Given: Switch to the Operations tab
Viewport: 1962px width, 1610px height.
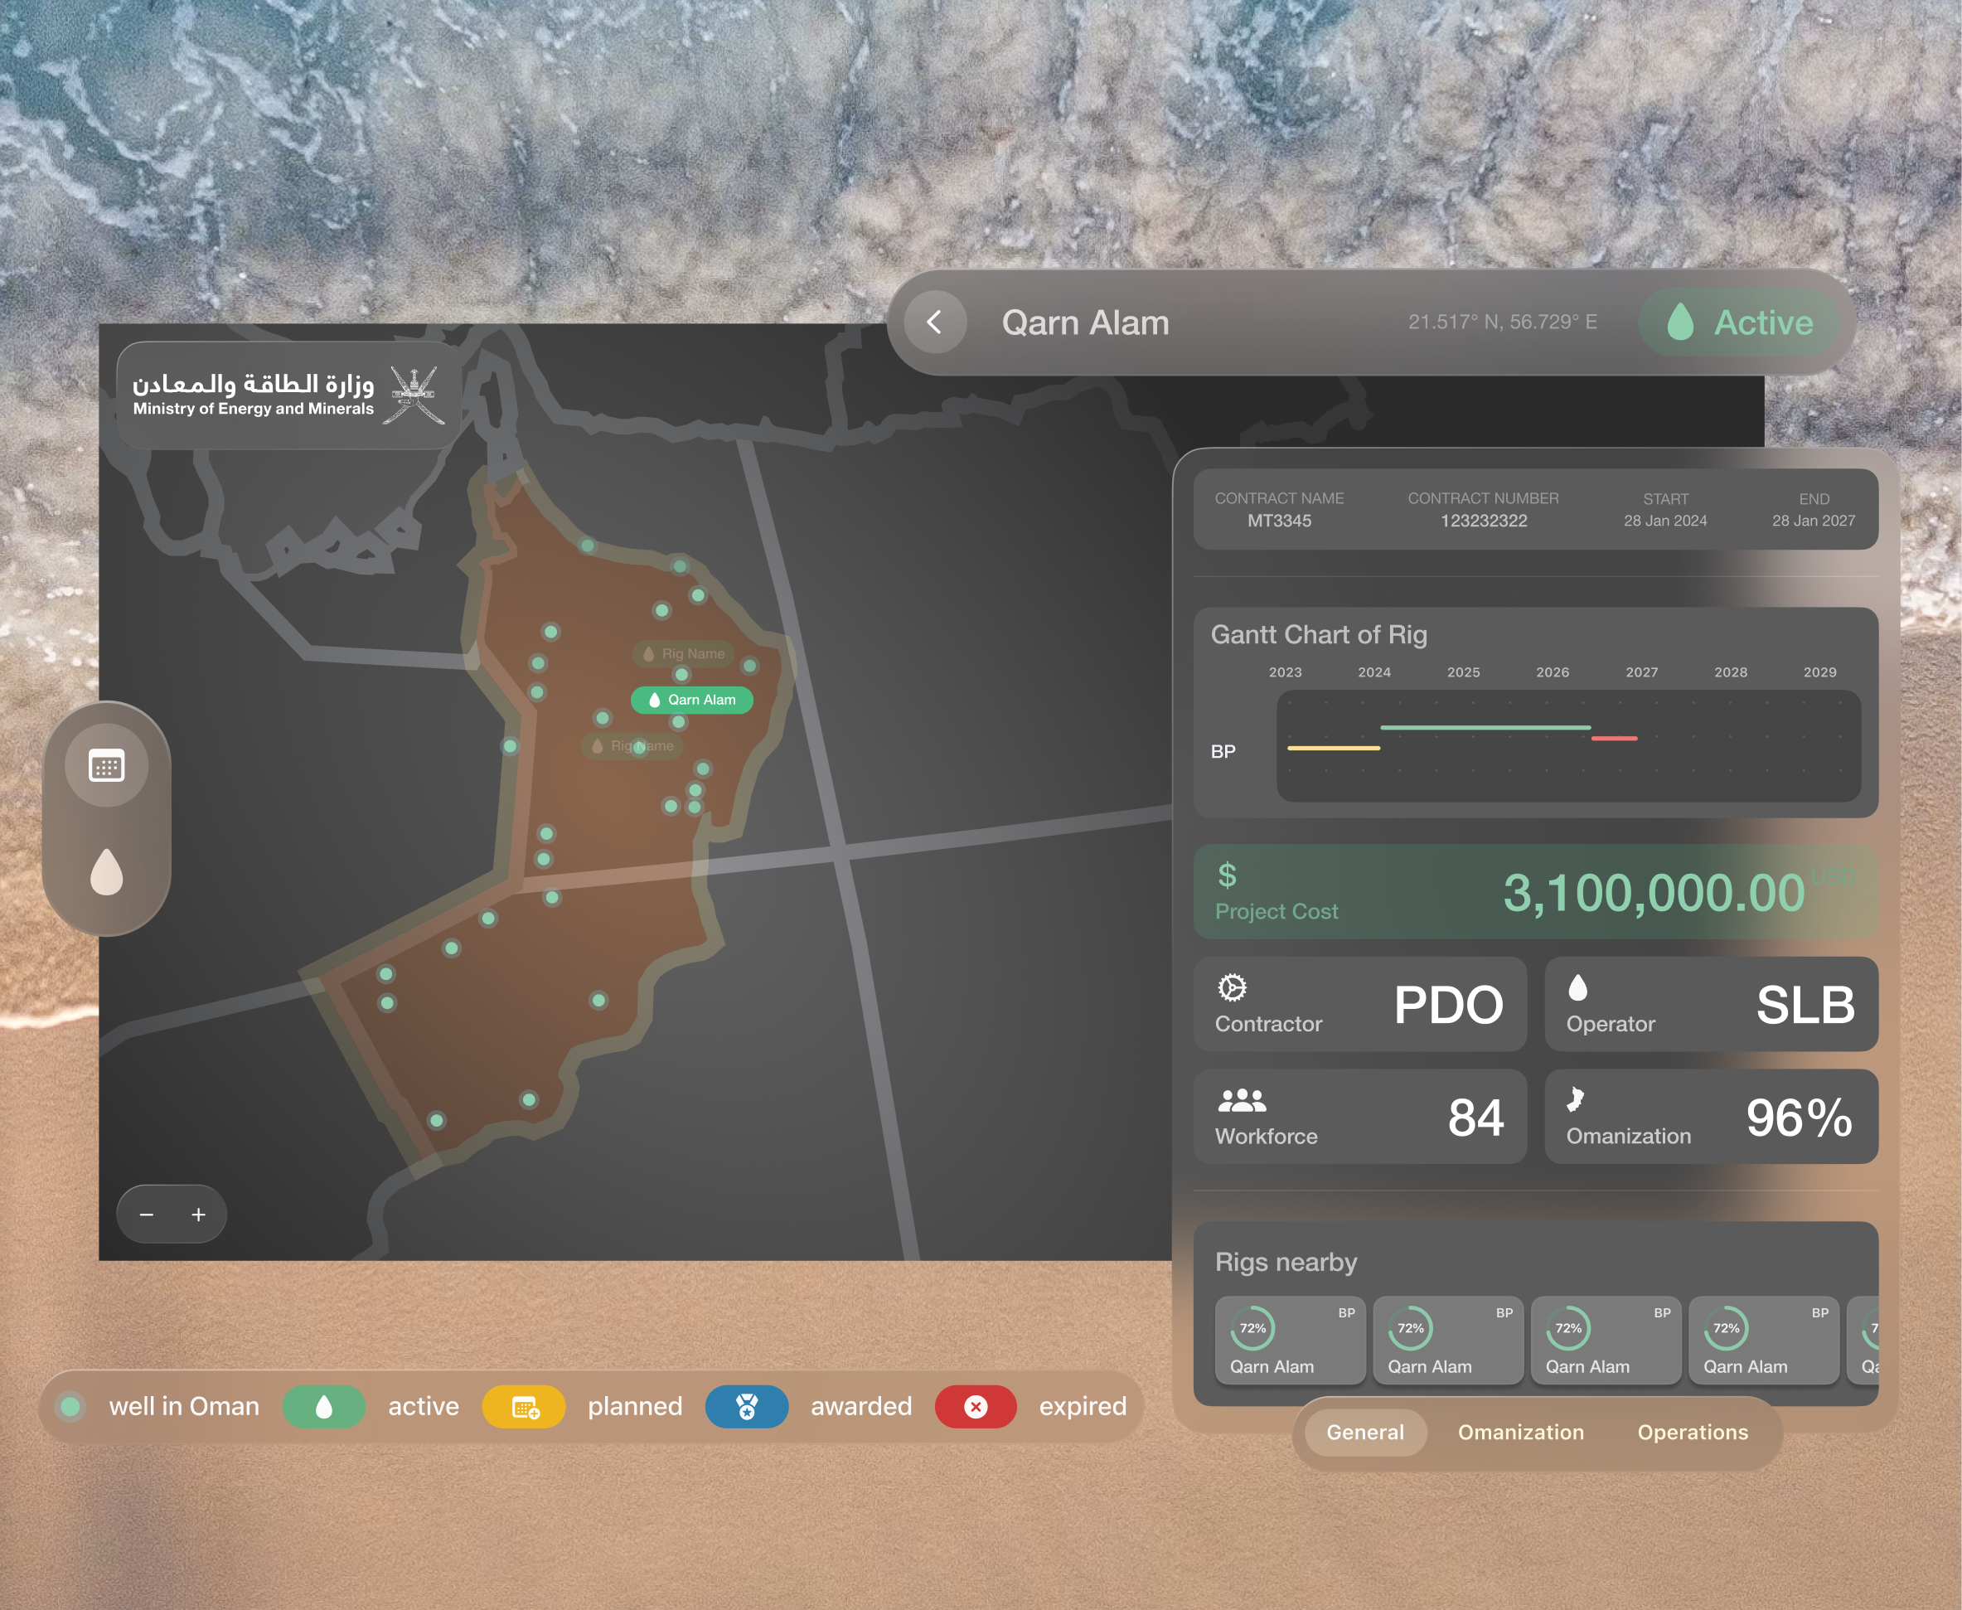Looking at the screenshot, I should click(1692, 1432).
